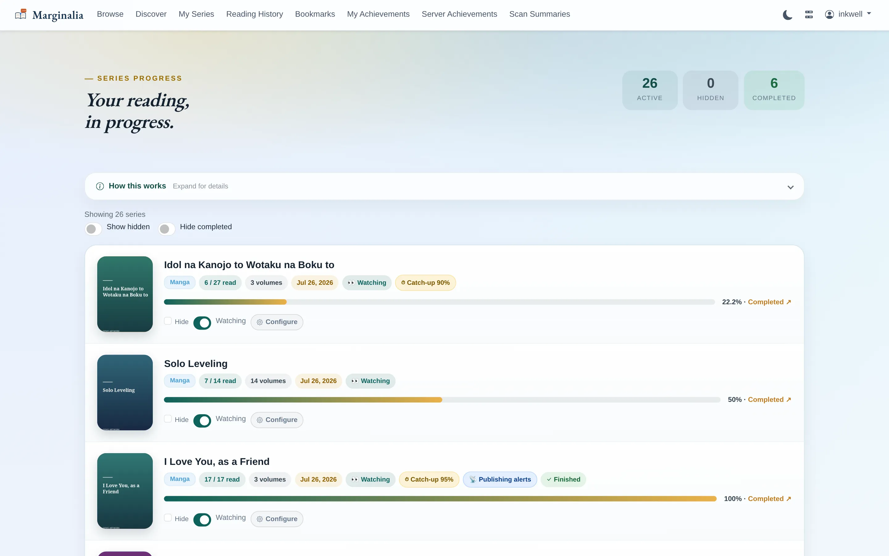The height and width of the screenshot is (556, 889).
Task: Click the info icon beside How this works
Action: (100, 187)
